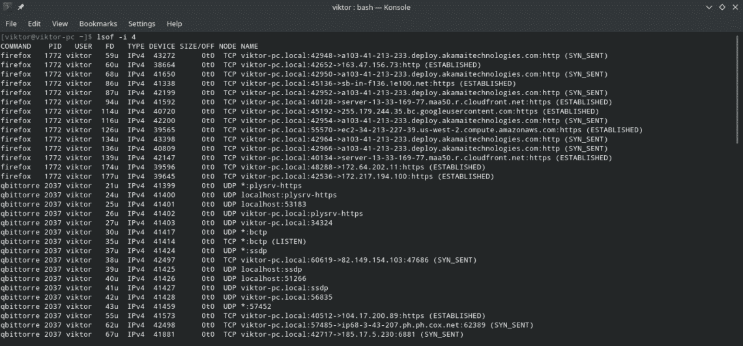The height and width of the screenshot is (346, 743).
Task: Click the Konsole app icon in title bar
Action: [8, 7]
